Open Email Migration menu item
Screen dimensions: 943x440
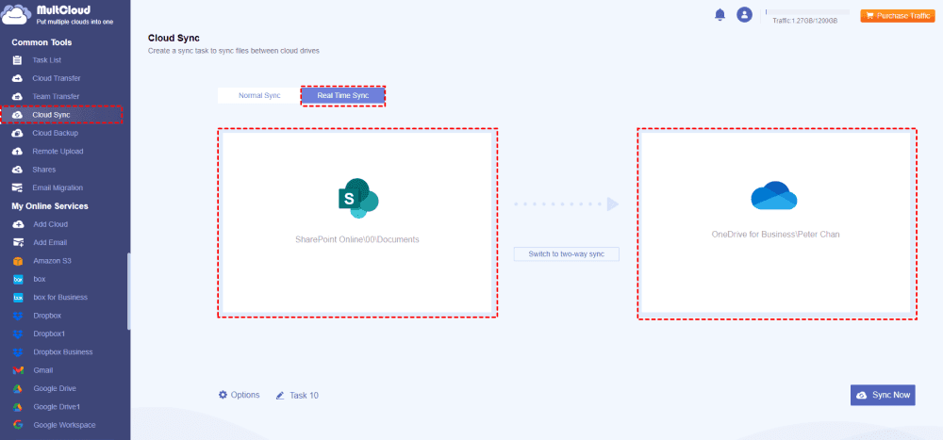pyautogui.click(x=58, y=187)
